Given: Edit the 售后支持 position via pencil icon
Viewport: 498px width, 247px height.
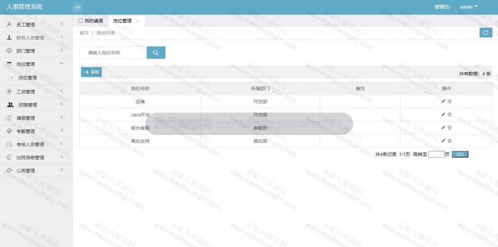Looking at the screenshot, I should pyautogui.click(x=443, y=141).
